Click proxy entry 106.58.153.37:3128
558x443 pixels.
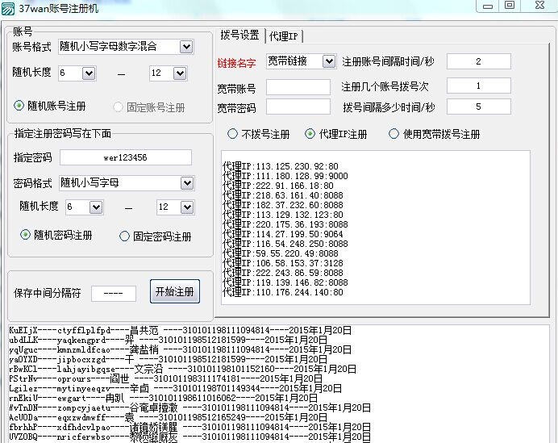(x=283, y=263)
